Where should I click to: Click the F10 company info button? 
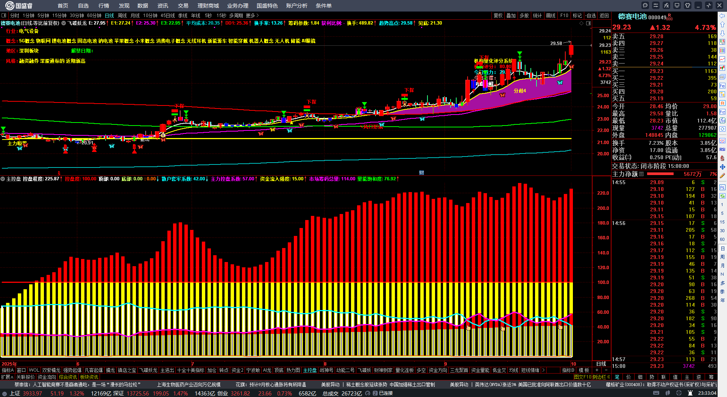click(x=564, y=16)
